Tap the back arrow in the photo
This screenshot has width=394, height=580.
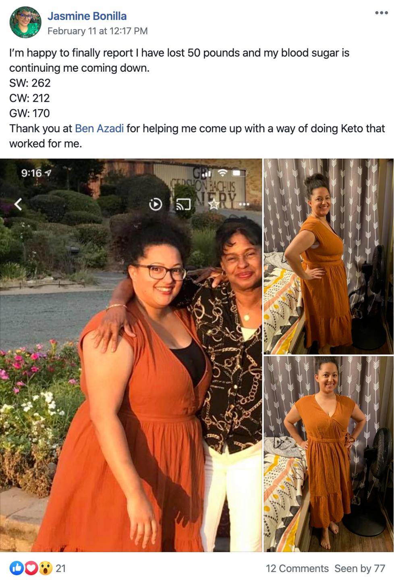[18, 204]
